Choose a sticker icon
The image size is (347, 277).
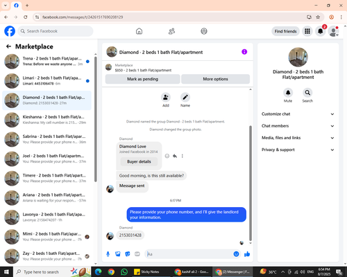point(128,254)
